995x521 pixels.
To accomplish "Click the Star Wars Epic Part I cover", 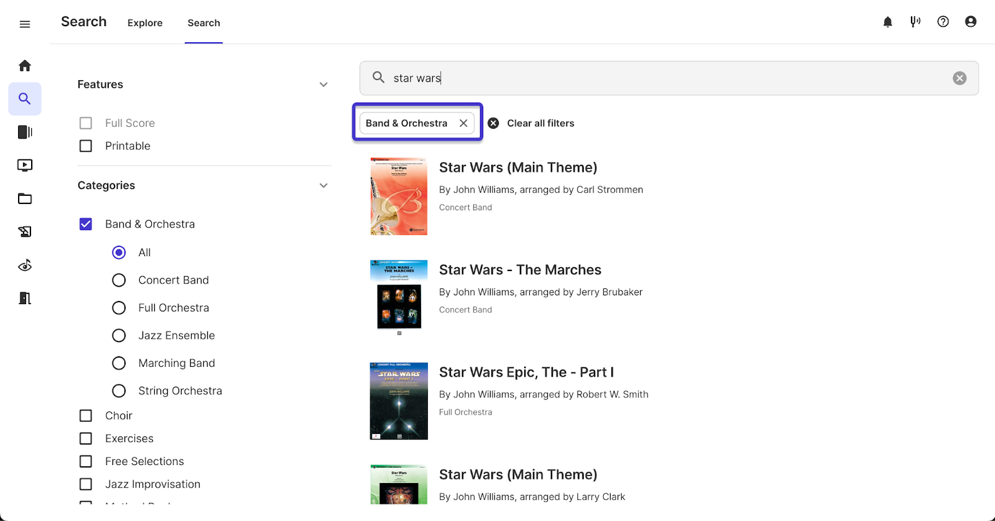I will click(399, 401).
